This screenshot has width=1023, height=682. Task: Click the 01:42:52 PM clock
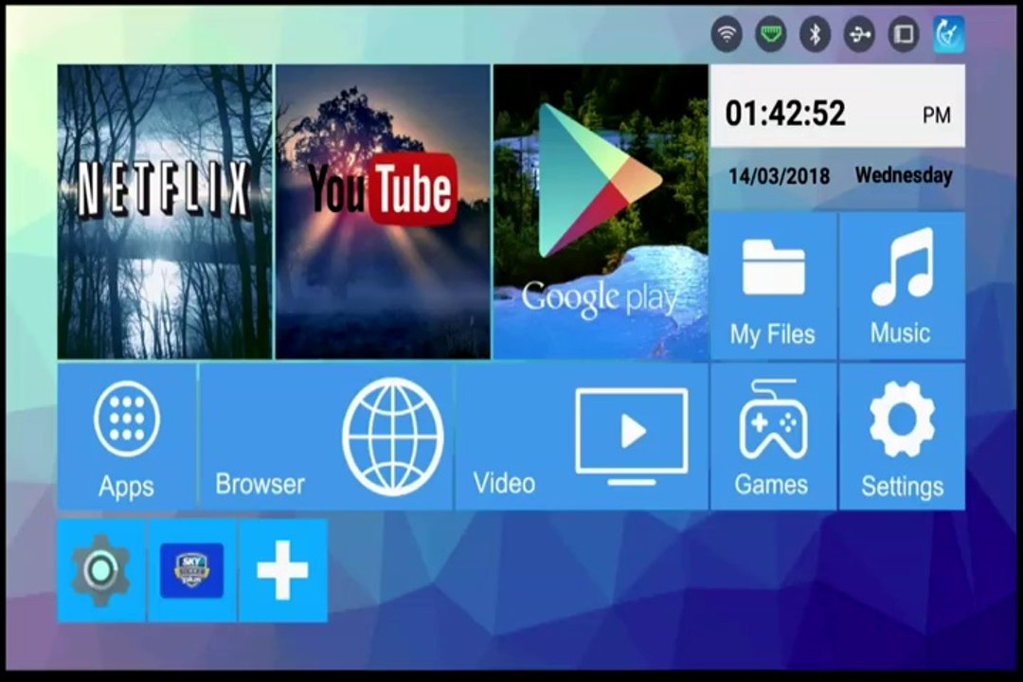tap(837, 106)
